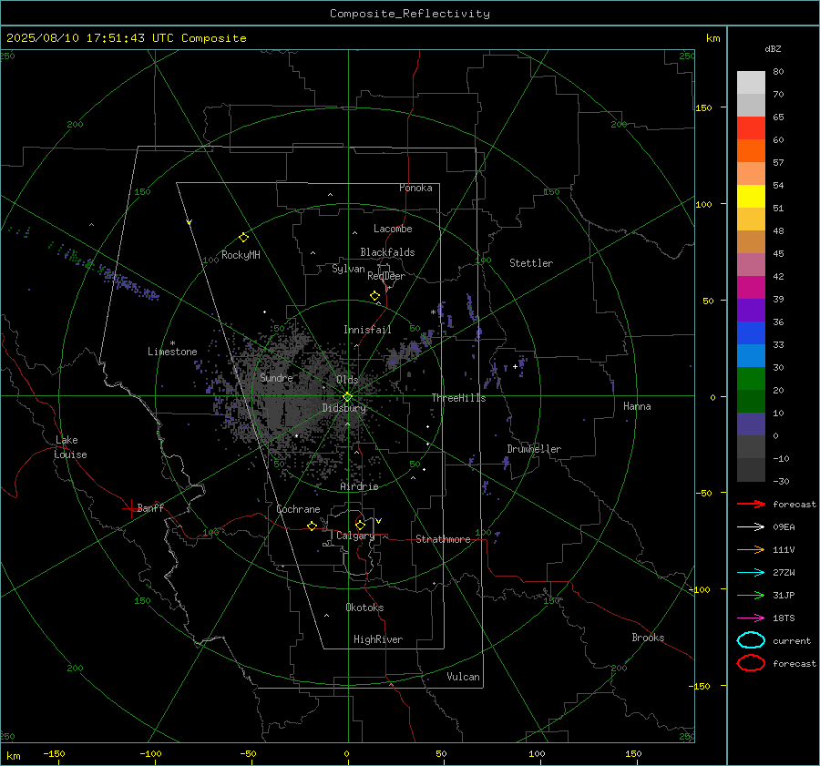
Task: Select the Calgary map label
Action: [x=355, y=536]
